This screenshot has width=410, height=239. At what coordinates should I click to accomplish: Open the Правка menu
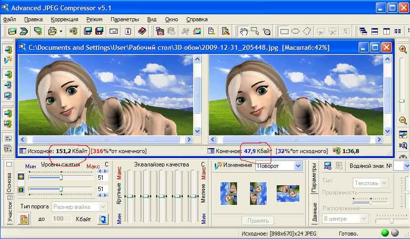tap(34, 19)
